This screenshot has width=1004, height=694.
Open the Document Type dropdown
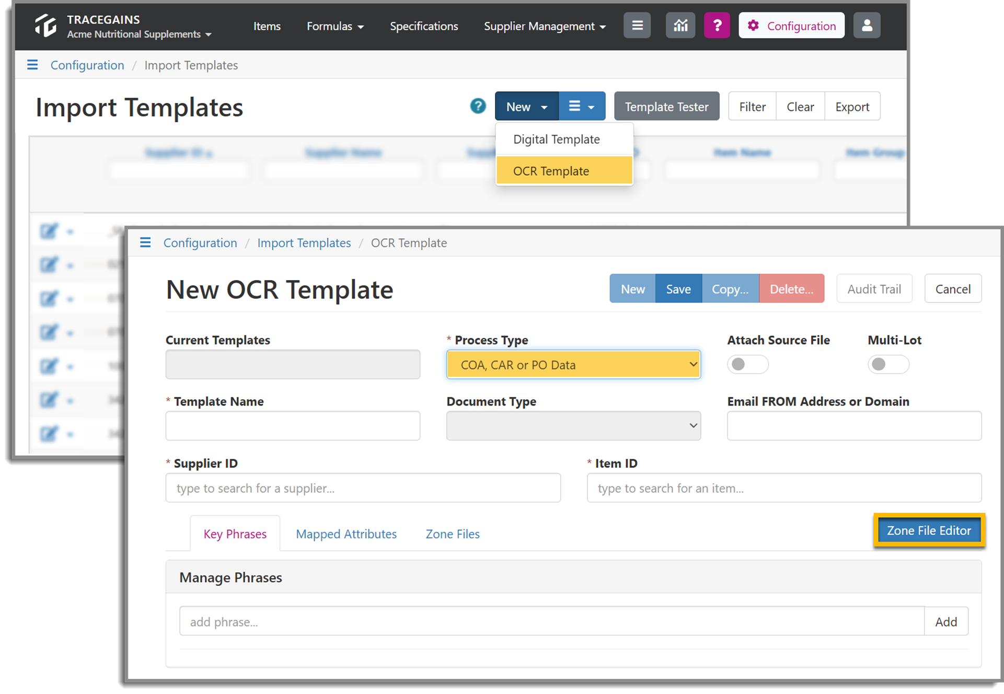(x=573, y=426)
